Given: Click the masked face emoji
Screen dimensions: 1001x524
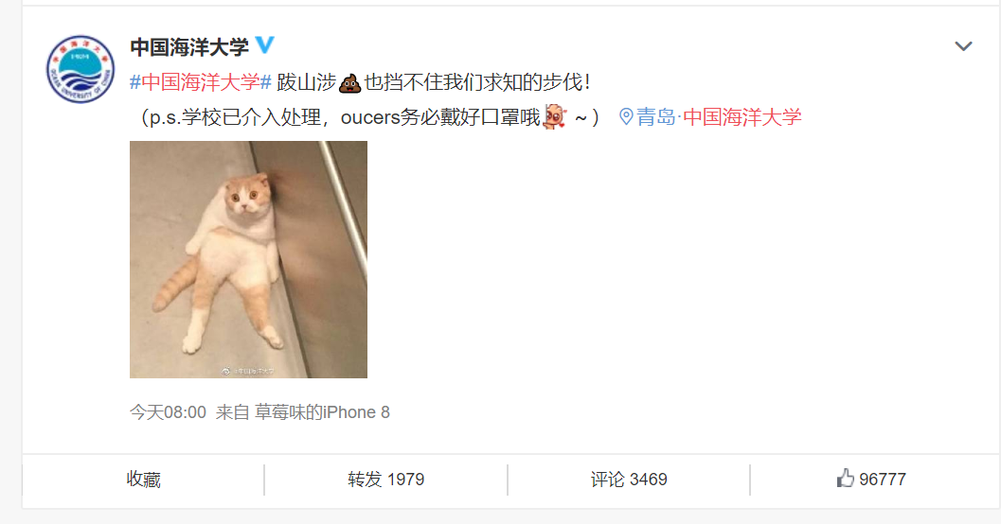Looking at the screenshot, I should pyautogui.click(x=554, y=117).
